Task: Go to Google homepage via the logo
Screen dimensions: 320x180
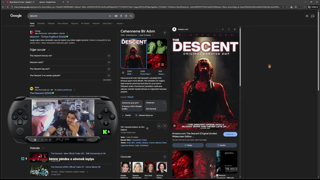Action: [x=16, y=16]
